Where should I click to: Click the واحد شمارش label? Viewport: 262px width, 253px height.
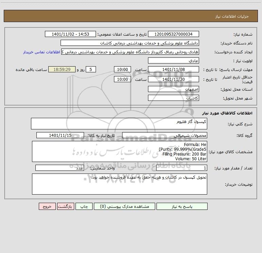[102, 168]
